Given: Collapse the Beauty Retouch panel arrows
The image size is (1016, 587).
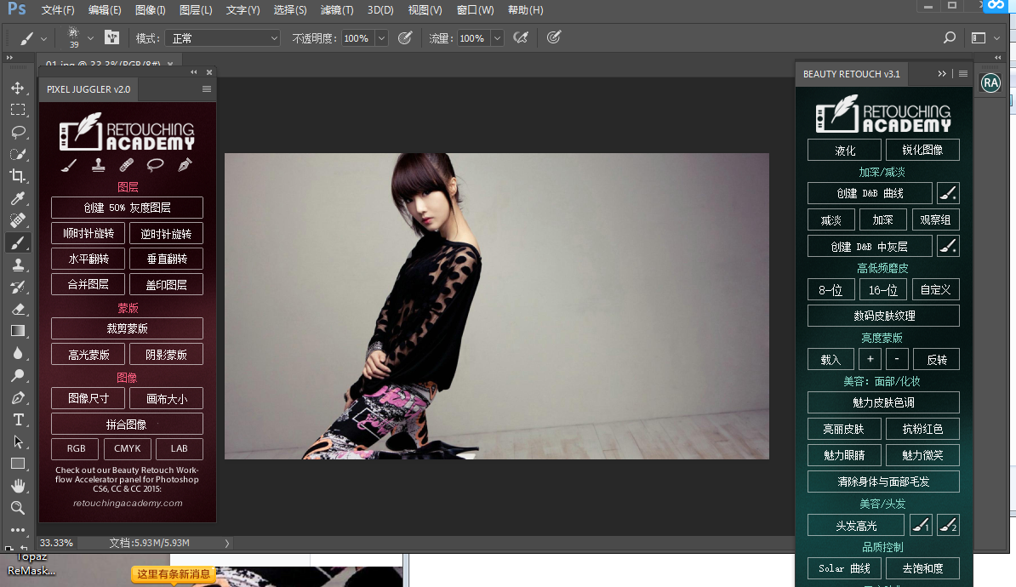Looking at the screenshot, I should pos(941,74).
